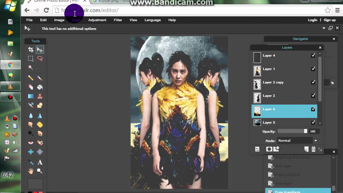Open the Filter menu
Viewport: 343px width, 193px height.
click(x=118, y=20)
